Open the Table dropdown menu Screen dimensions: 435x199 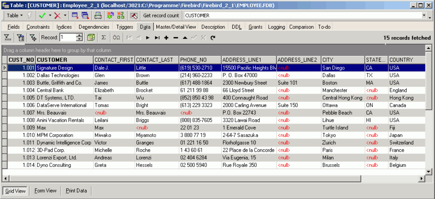14,15
